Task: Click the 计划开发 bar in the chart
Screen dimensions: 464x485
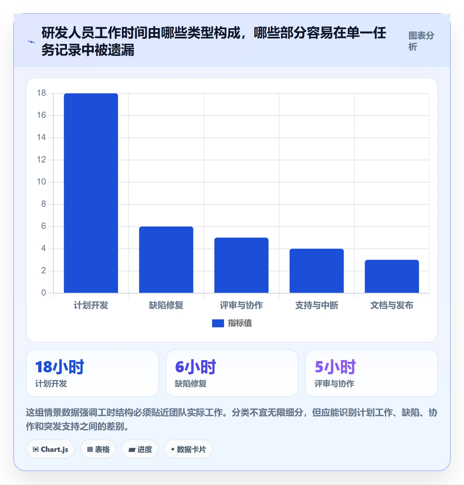Action: (91, 193)
